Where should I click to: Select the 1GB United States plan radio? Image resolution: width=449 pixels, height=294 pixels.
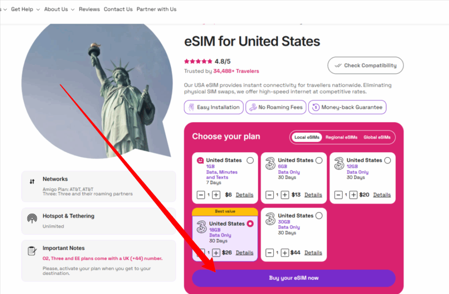tap(250, 160)
